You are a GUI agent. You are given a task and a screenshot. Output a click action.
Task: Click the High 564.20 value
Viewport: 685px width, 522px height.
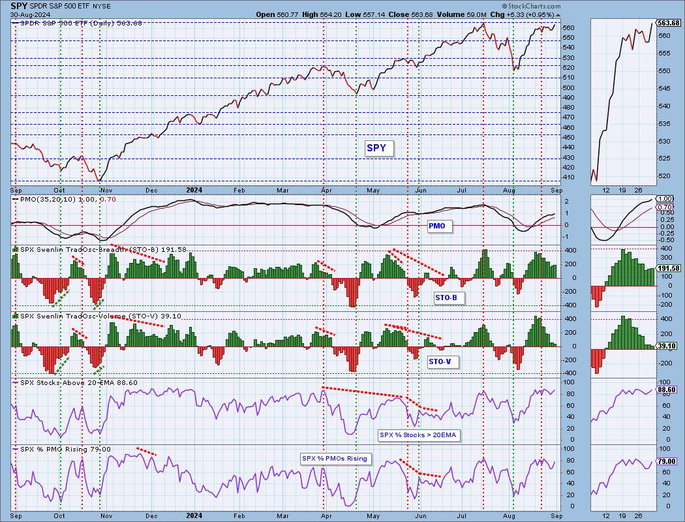[322, 14]
